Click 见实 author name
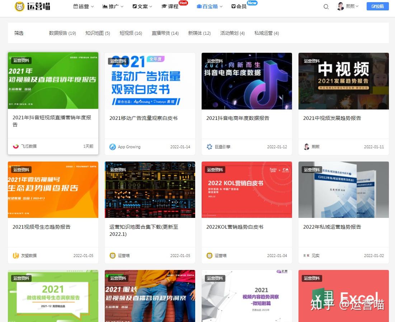Viewport: 395px width, 322px height. tap(316, 256)
